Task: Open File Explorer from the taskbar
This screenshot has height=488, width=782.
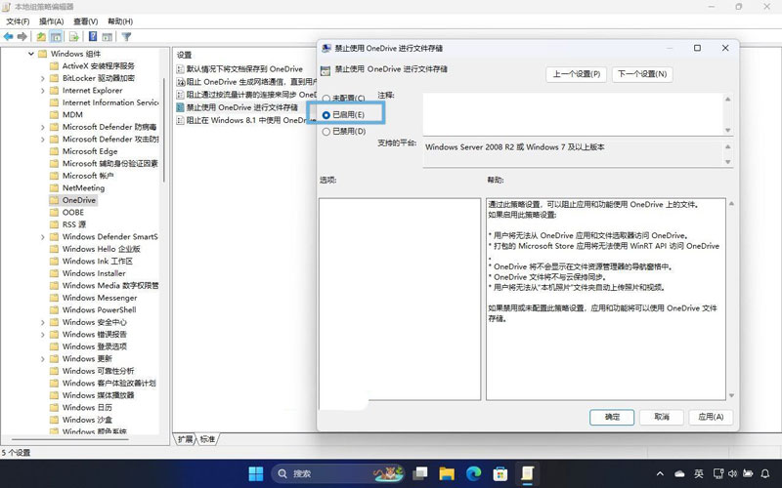Action: pos(447,474)
